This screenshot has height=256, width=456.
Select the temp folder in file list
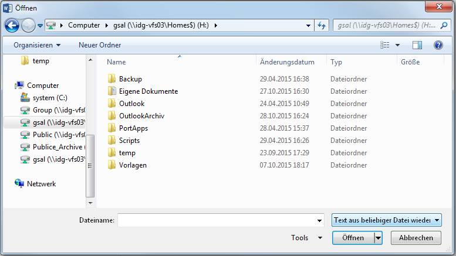(x=127, y=153)
